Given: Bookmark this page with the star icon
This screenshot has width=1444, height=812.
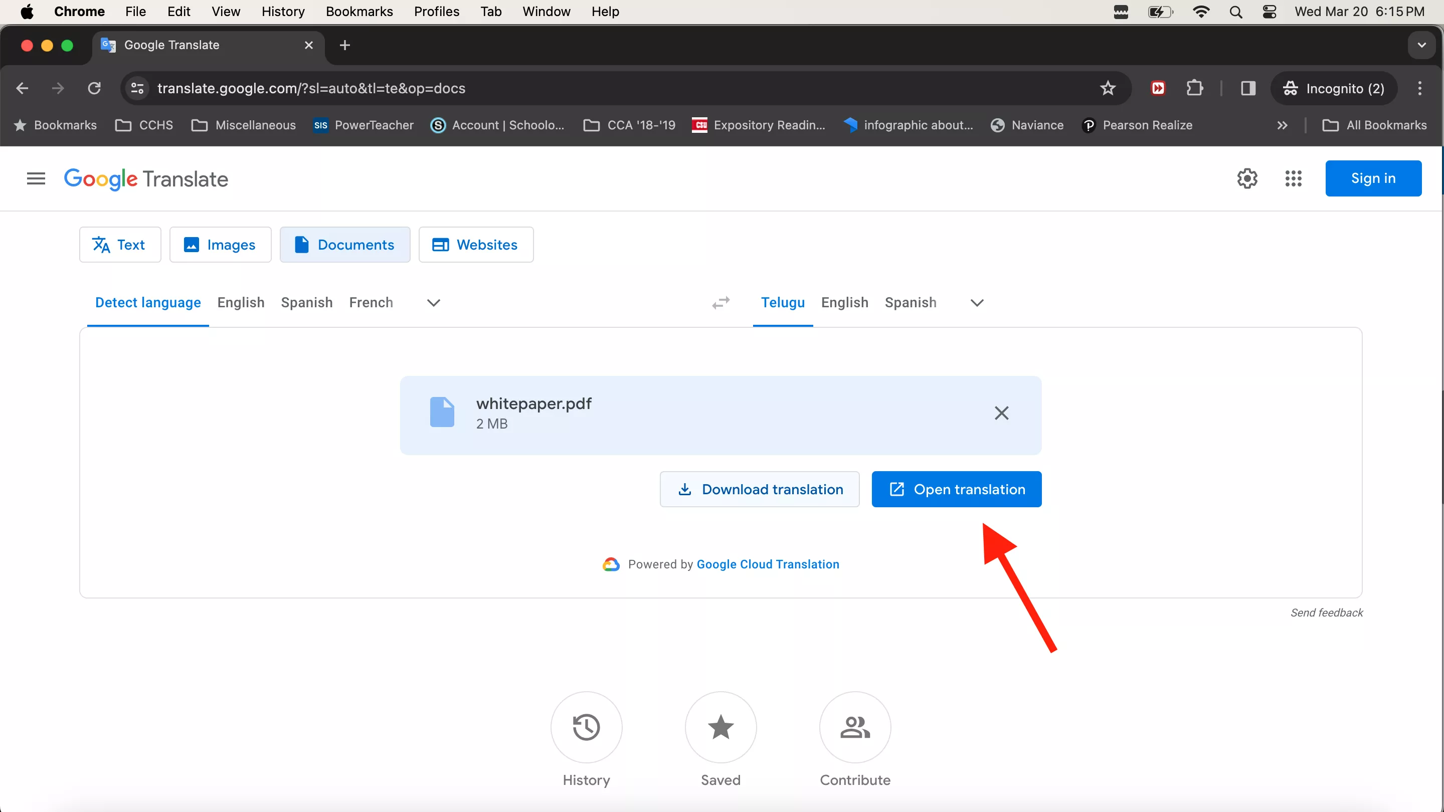Looking at the screenshot, I should (x=1108, y=88).
